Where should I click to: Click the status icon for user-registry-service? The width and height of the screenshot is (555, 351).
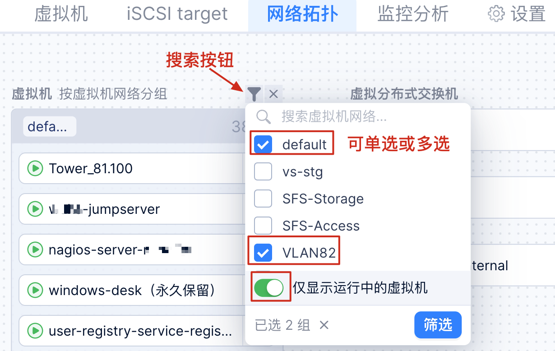point(35,332)
